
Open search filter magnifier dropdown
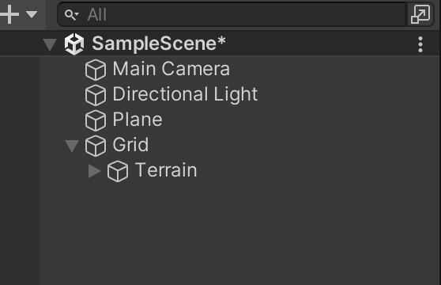pyautogui.click(x=72, y=14)
